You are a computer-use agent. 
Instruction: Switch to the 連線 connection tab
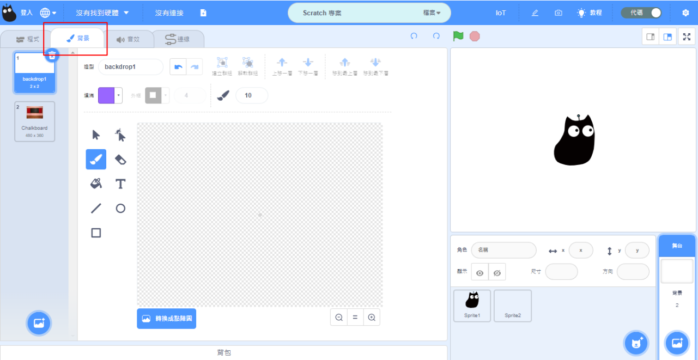178,39
